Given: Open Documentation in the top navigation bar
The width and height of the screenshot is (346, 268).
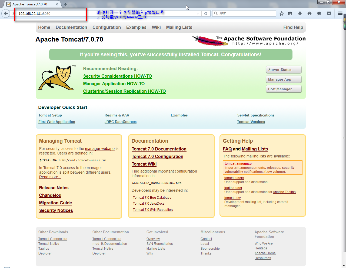Looking at the screenshot, I should point(71,28).
